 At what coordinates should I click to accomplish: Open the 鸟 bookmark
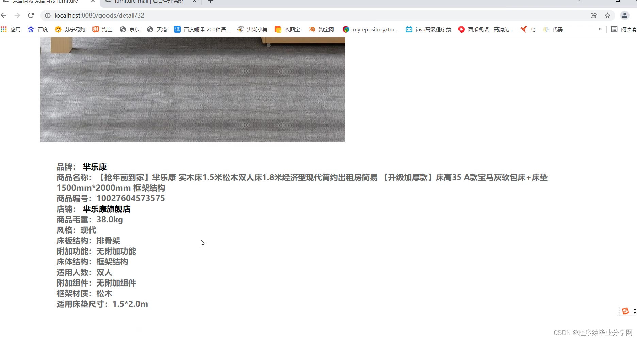coord(528,29)
